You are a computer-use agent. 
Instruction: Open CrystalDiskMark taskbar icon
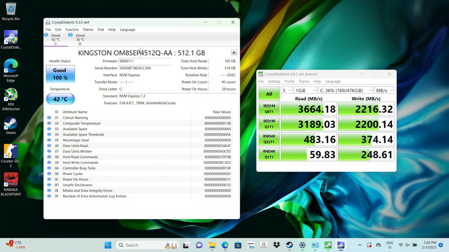(x=328, y=245)
